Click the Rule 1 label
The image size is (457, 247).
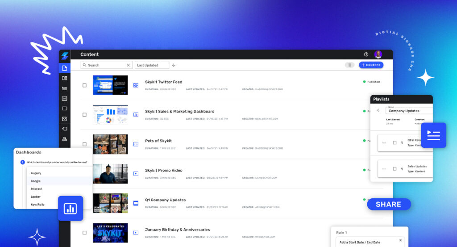tap(341, 232)
